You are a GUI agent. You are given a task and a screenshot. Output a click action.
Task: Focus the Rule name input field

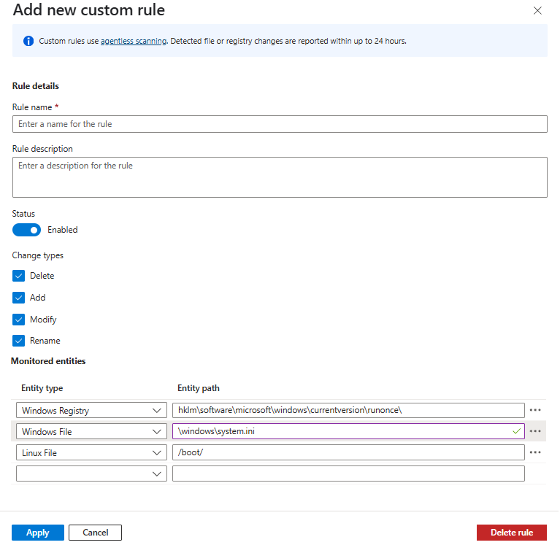[280, 124]
